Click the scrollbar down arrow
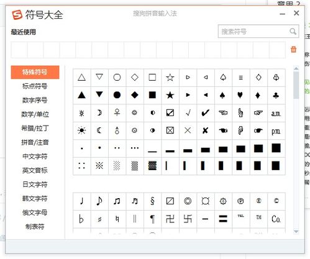The width and height of the screenshot is (310, 259). [x=296, y=232]
